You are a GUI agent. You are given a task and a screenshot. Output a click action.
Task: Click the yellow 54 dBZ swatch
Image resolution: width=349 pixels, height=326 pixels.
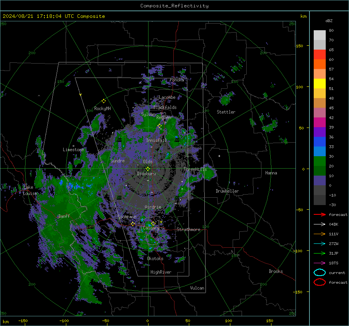(x=320, y=83)
